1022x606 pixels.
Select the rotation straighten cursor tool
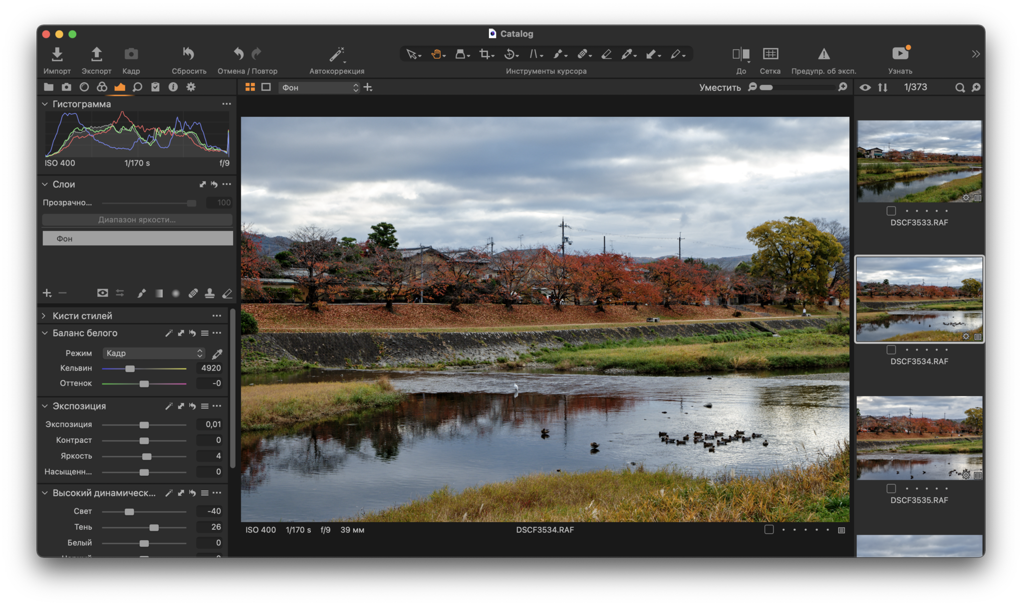[511, 54]
